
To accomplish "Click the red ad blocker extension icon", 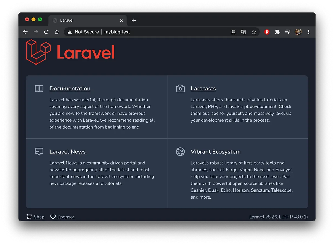I will (x=267, y=32).
